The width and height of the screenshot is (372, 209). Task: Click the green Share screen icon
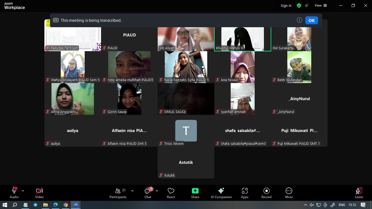(x=195, y=191)
